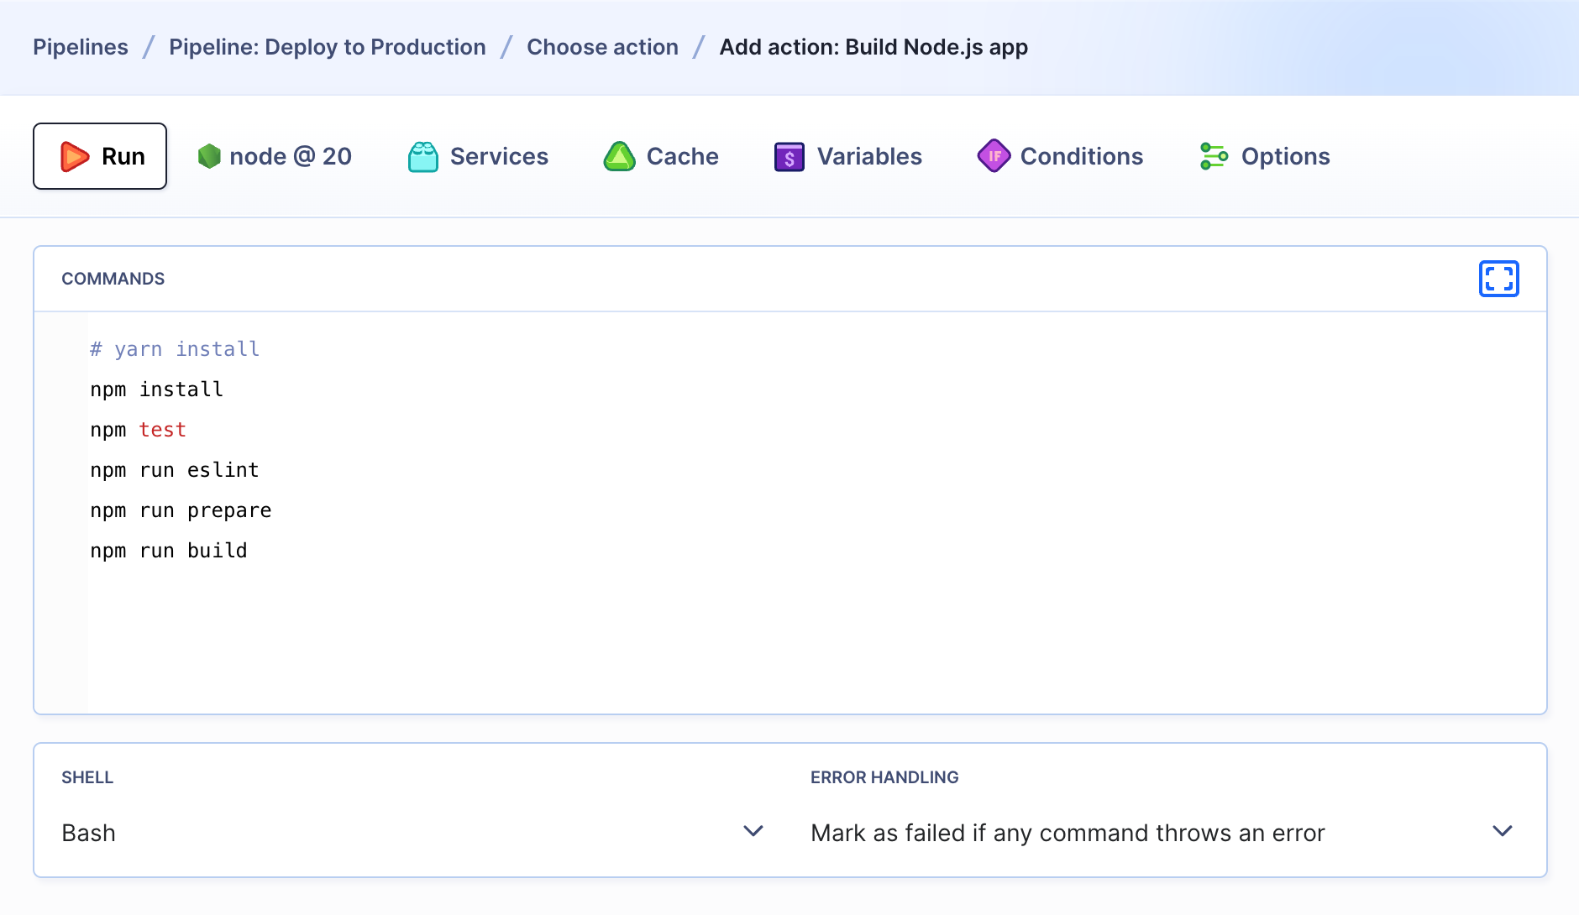This screenshot has width=1579, height=915.
Task: Click the COMMANDS section label
Action: pyautogui.click(x=113, y=279)
